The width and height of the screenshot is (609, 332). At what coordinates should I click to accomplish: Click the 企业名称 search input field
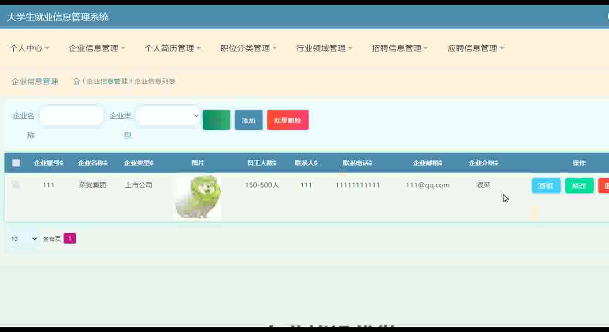71,116
